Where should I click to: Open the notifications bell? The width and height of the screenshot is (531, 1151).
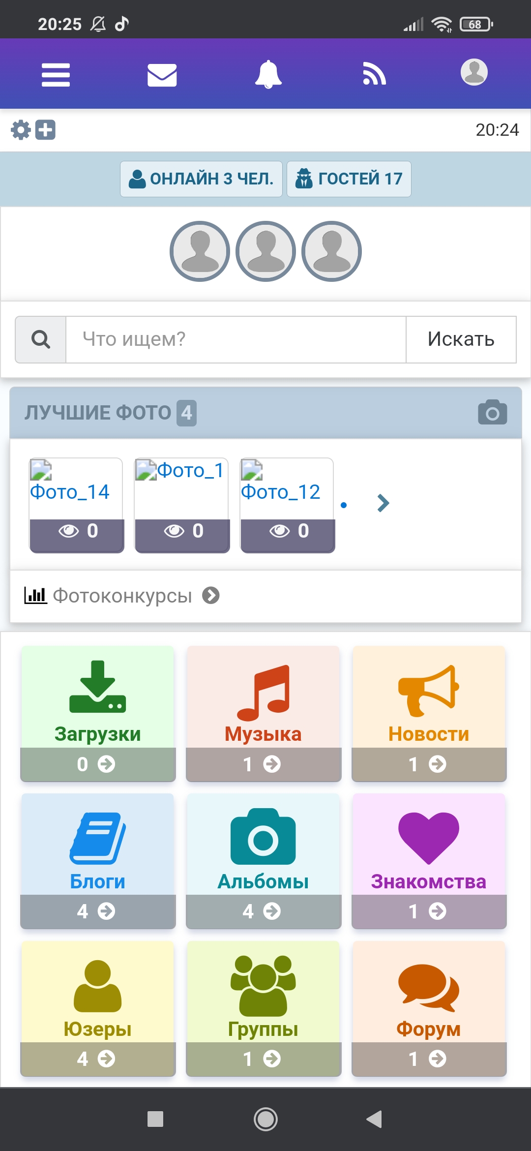coord(268,75)
